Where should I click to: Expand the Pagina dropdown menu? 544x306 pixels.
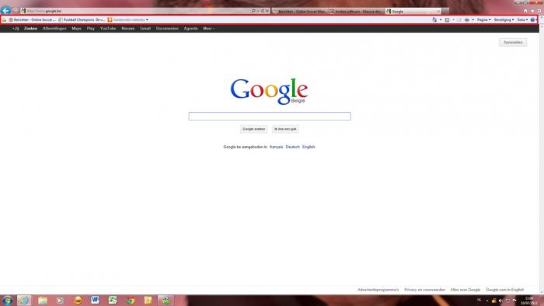tap(483, 20)
